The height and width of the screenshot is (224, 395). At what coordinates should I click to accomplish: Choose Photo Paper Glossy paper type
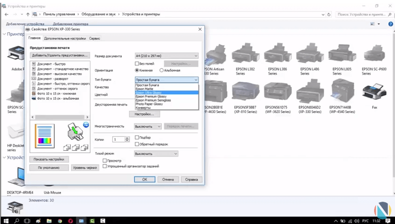pos(167,104)
